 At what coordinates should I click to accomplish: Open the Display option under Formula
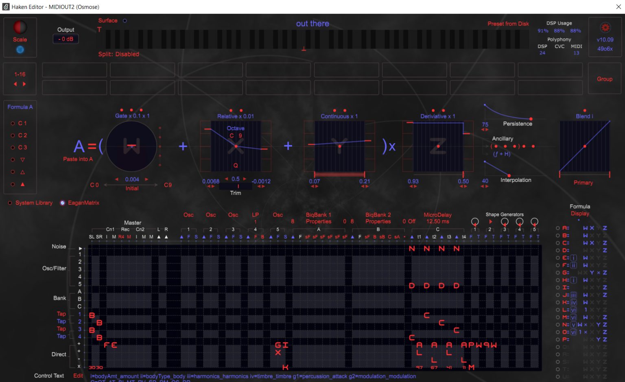click(x=580, y=213)
